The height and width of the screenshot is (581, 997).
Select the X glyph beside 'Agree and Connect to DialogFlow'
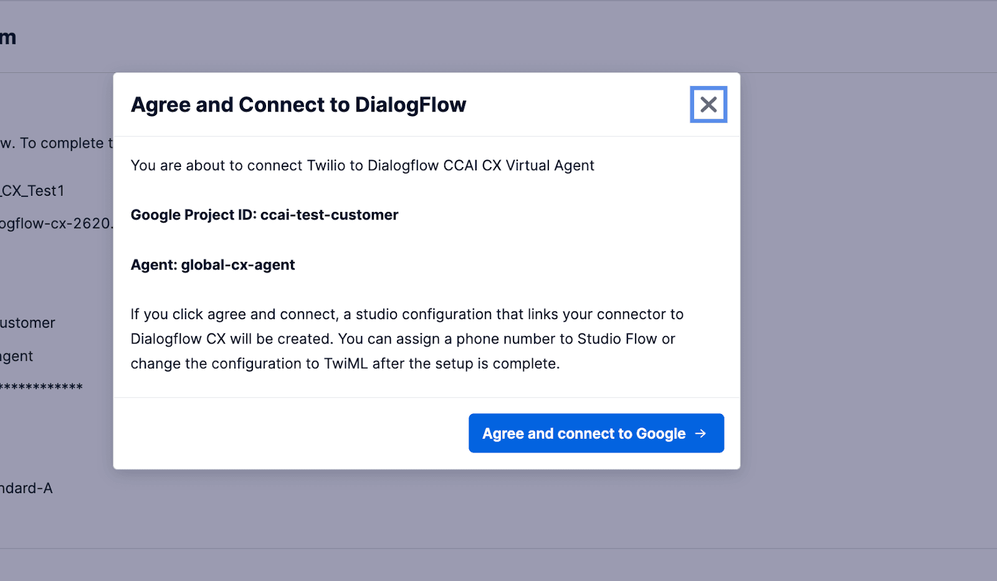pyautogui.click(x=708, y=105)
